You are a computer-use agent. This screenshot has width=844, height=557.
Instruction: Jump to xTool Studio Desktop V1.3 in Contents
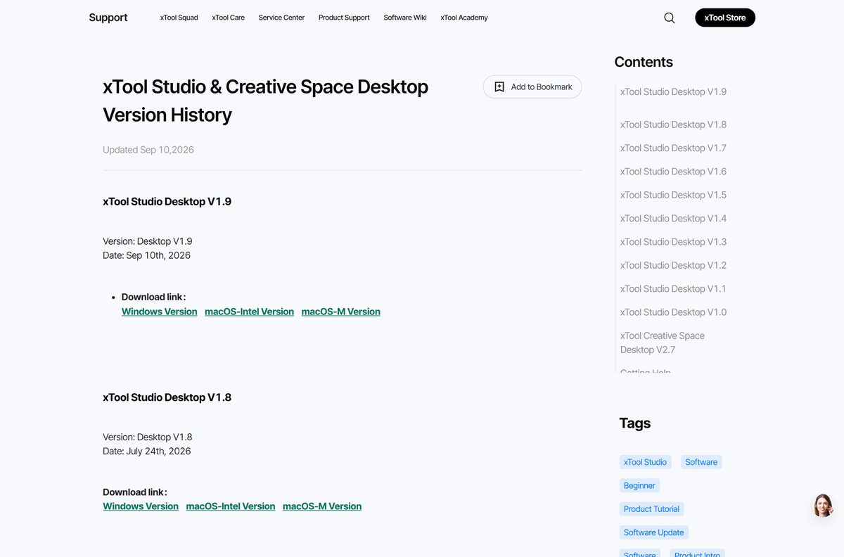pos(673,242)
